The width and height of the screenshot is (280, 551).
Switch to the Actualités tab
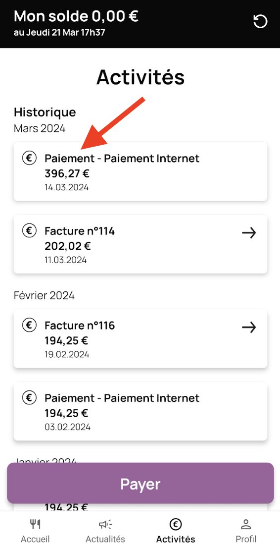tap(105, 531)
